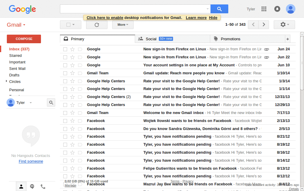
Task: Open the More actions dropdown
Action: click(x=123, y=25)
